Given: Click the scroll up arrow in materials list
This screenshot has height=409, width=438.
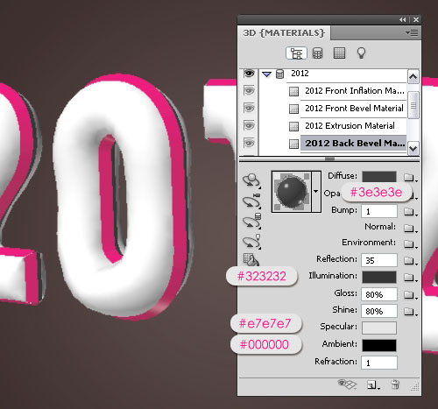Looking at the screenshot, I should click(413, 77).
